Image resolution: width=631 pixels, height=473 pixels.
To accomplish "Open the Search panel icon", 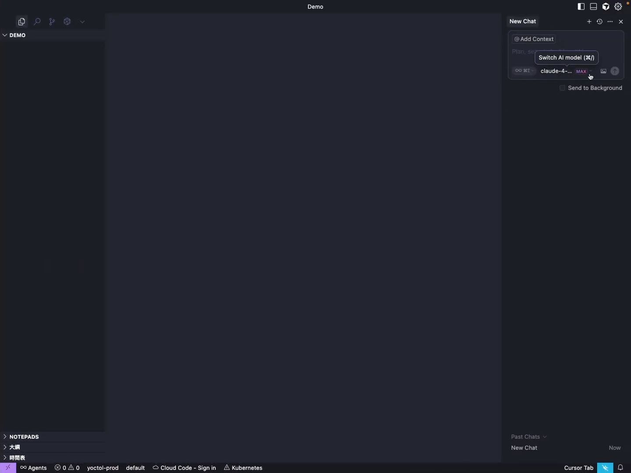I will [37, 21].
